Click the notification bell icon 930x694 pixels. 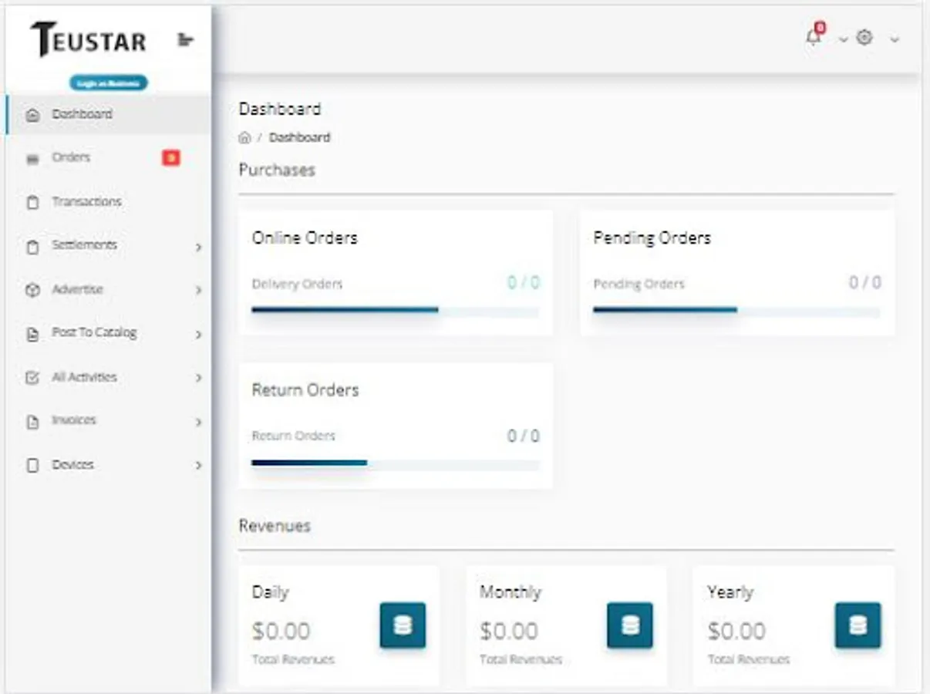(813, 37)
